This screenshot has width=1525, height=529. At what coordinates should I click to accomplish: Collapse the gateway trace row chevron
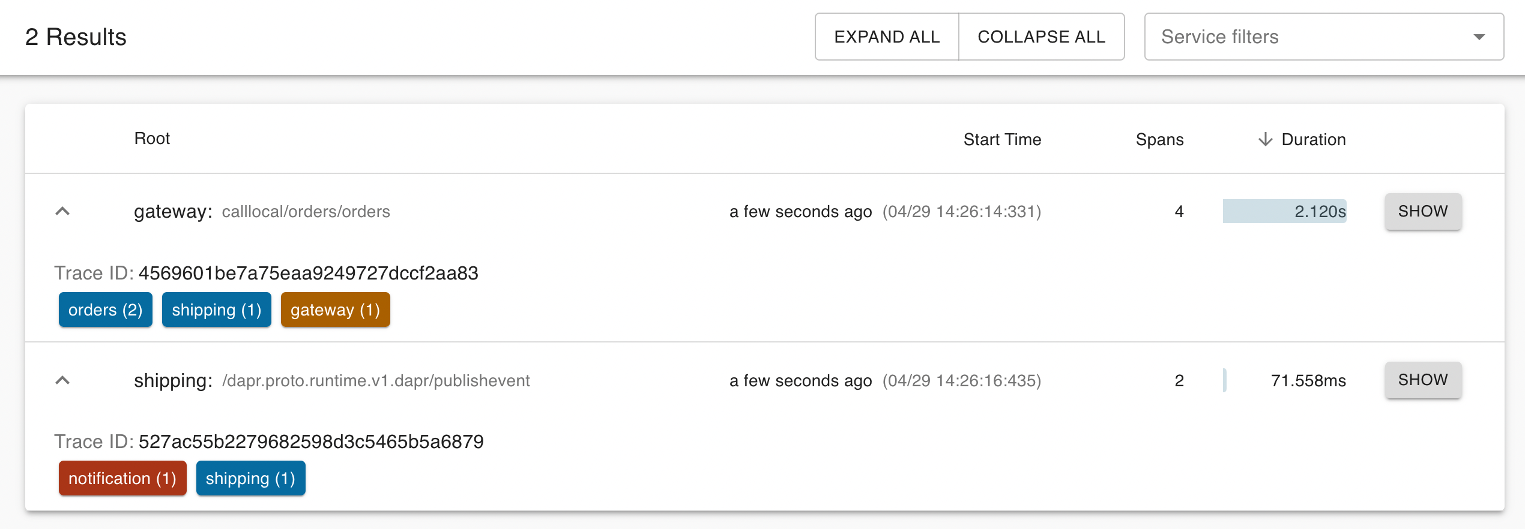(x=63, y=212)
